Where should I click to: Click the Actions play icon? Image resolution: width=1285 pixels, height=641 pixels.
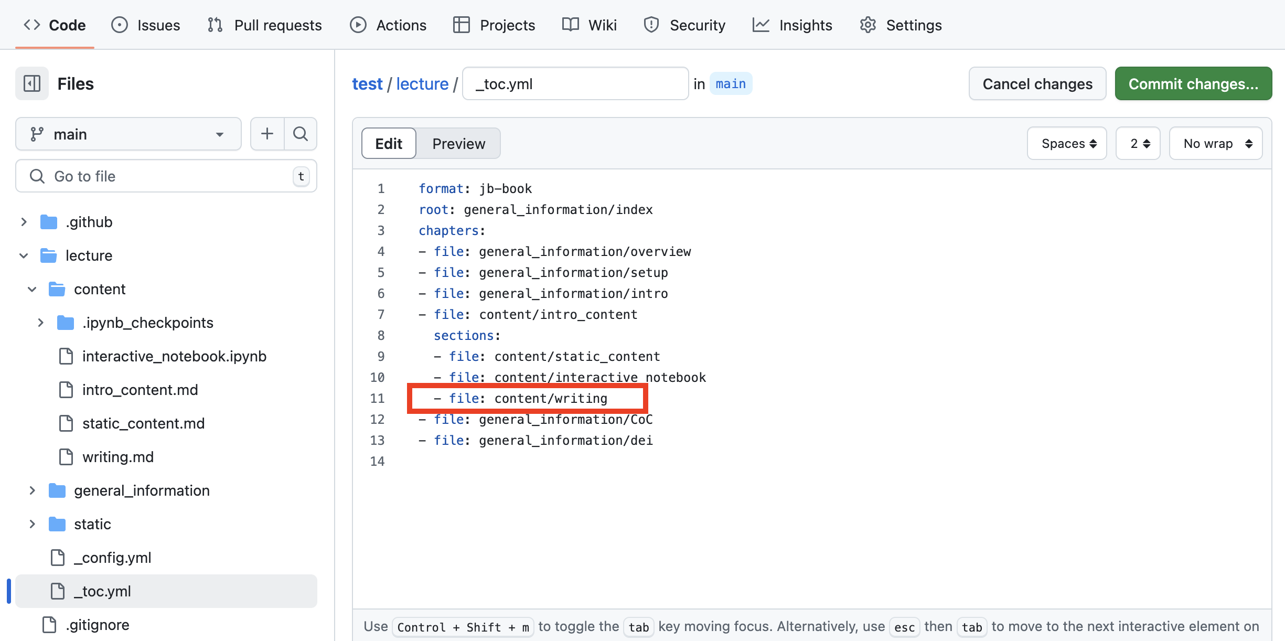pyautogui.click(x=358, y=25)
